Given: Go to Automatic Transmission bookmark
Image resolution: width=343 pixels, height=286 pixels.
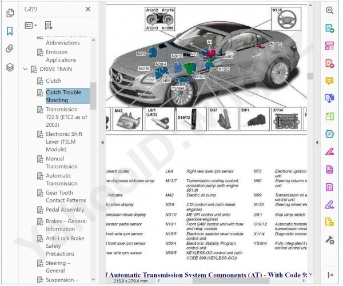Looking at the screenshot, I should [62, 180].
